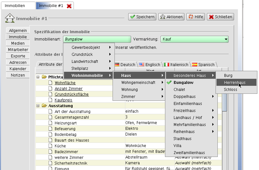Image resolution: width=259 pixels, height=170 pixels.
Task: Open the Aktionen menu button
Action: (171, 17)
